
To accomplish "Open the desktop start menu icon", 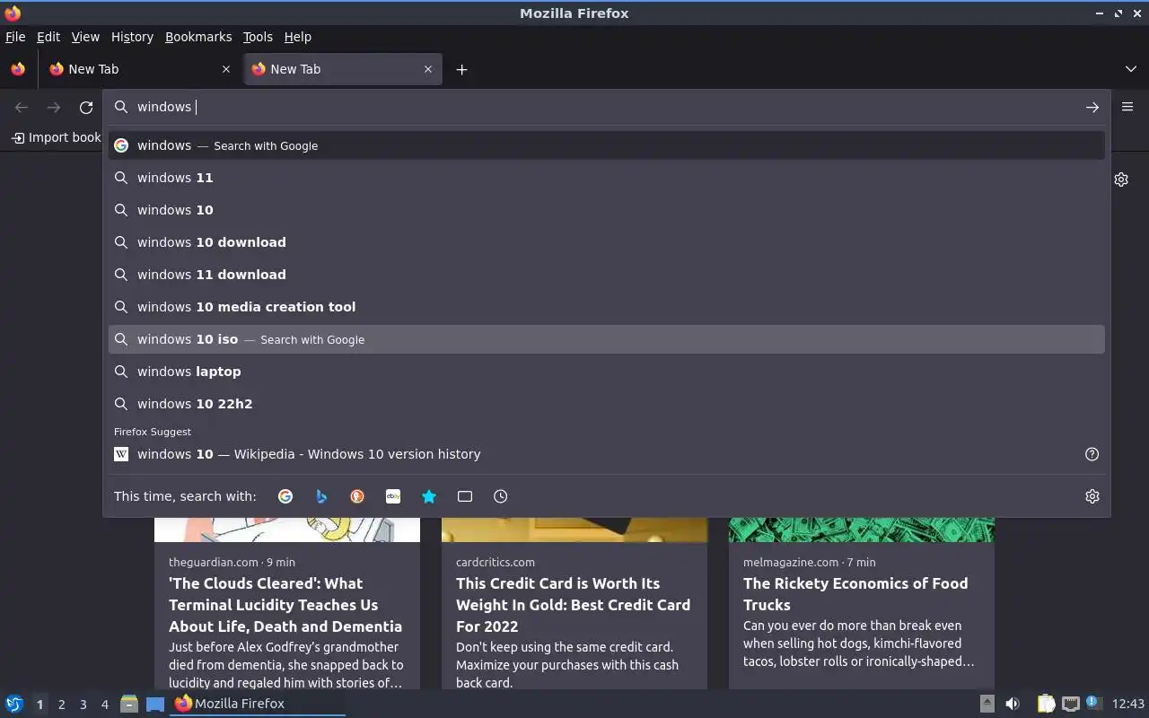I will pyautogui.click(x=14, y=705).
